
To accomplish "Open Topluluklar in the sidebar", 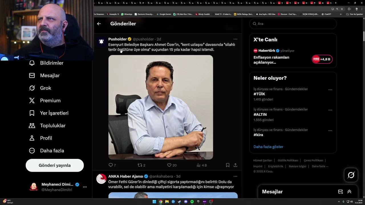I will 47,126.
